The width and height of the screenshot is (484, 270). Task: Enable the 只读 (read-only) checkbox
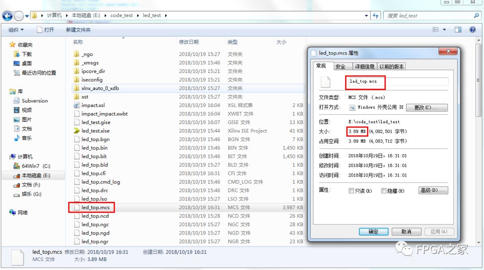tap(351, 190)
